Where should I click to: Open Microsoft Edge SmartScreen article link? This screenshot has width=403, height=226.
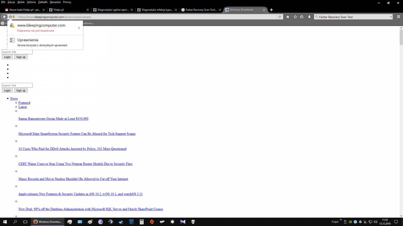tap(77, 134)
